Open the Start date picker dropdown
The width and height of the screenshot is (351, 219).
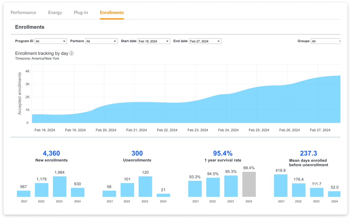154,41
